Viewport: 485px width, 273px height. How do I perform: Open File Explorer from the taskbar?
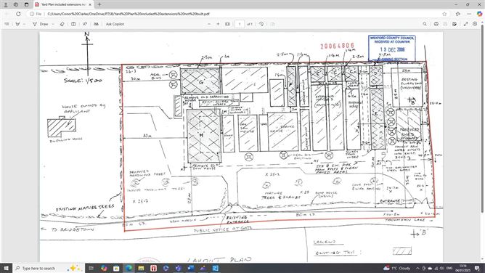point(141,268)
